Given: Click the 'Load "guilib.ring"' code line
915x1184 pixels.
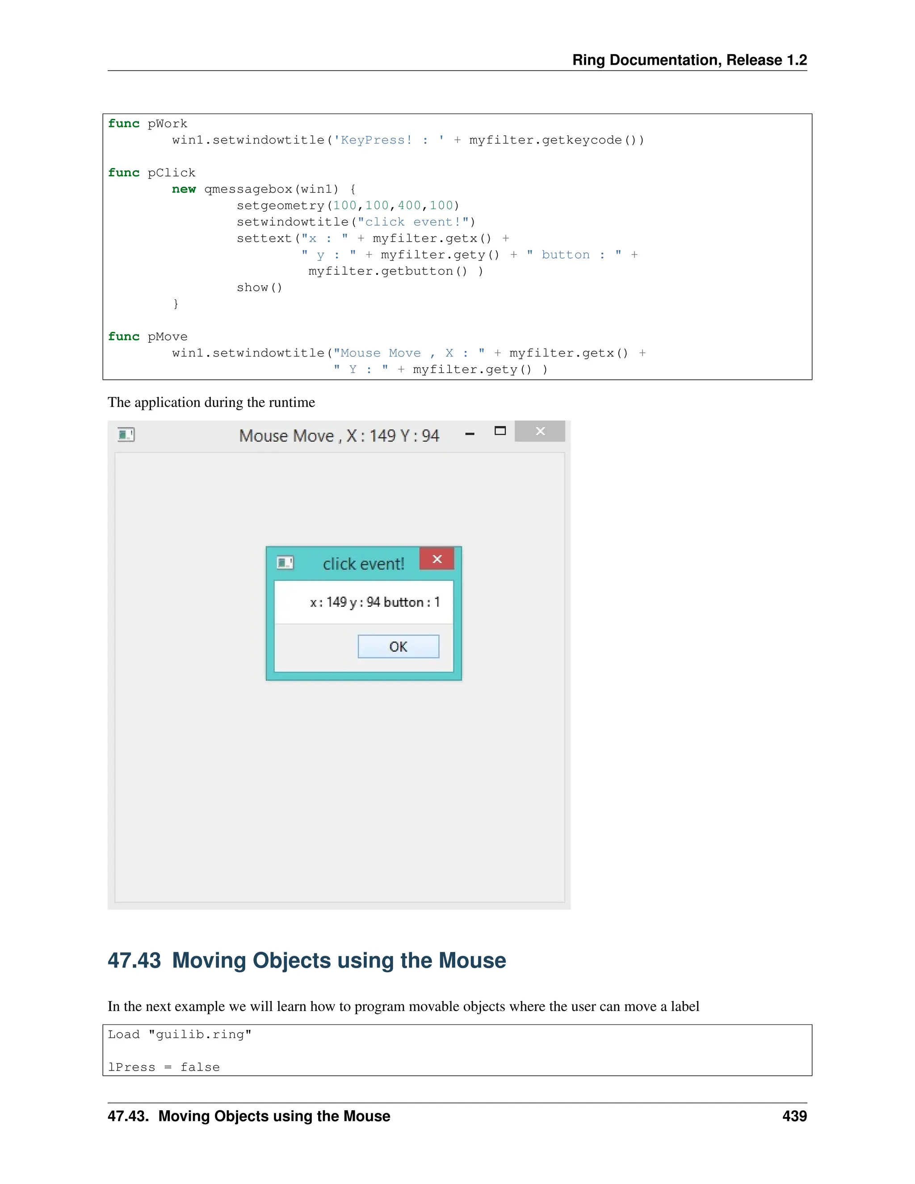Looking at the screenshot, I should pyautogui.click(x=180, y=1034).
